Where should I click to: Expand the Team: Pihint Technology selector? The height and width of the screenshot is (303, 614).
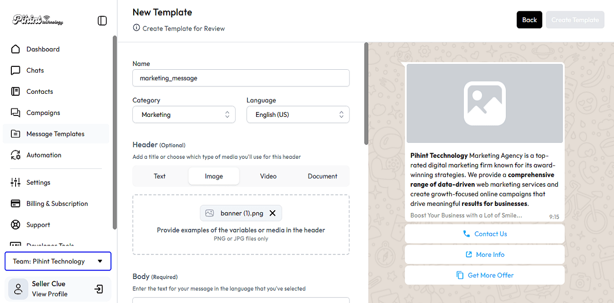tap(58, 262)
